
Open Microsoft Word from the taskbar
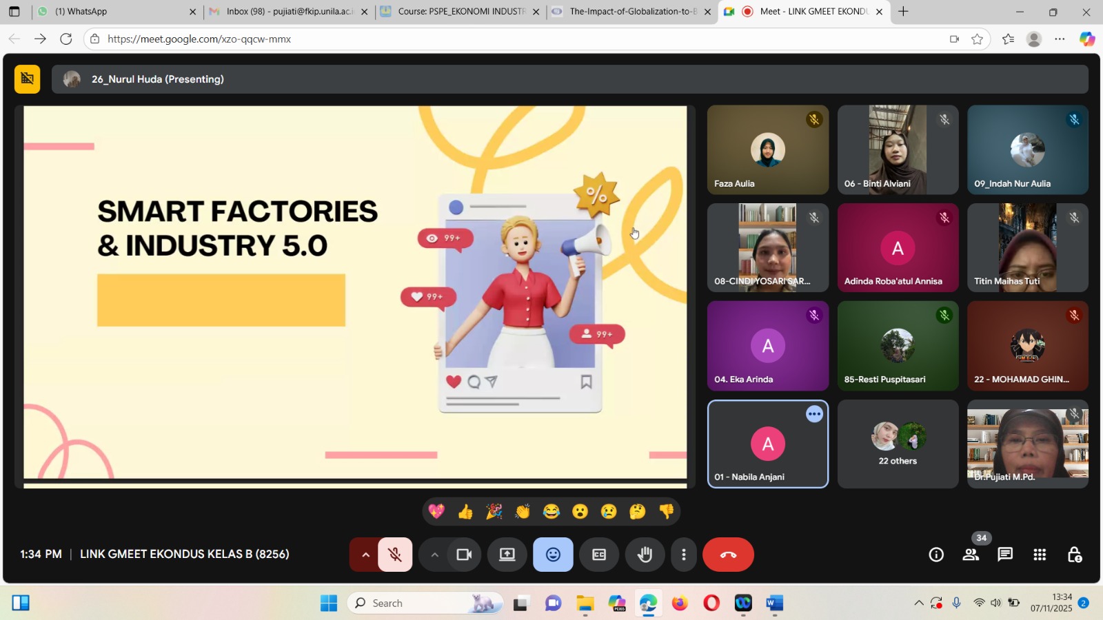774,603
